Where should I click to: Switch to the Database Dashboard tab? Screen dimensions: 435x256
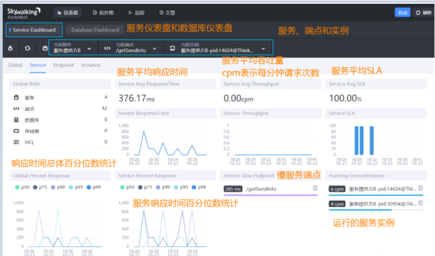click(x=95, y=30)
